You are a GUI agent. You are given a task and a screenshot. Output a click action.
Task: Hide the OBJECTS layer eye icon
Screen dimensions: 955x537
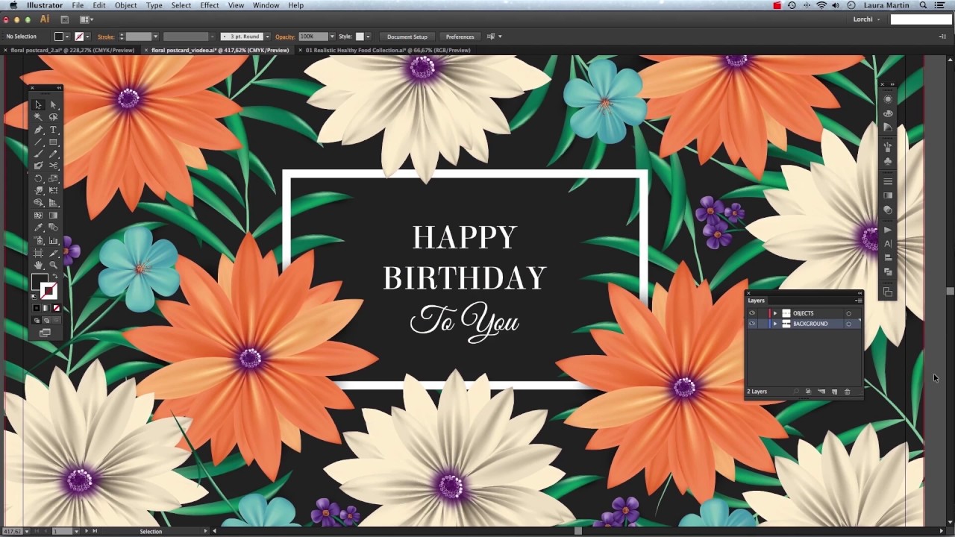[x=752, y=313]
